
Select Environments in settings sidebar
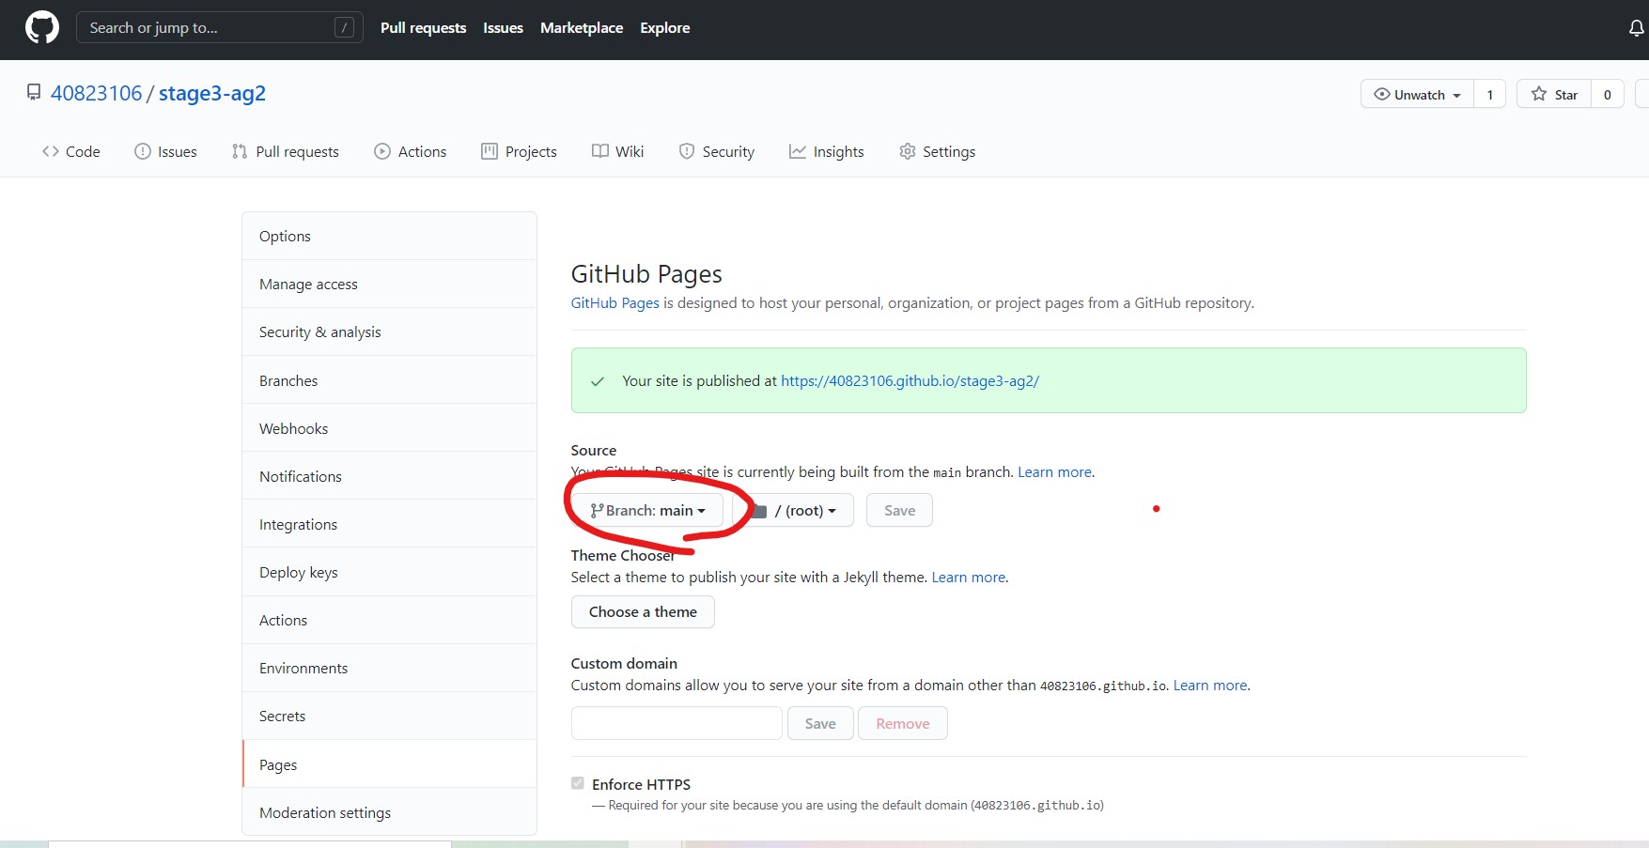coord(389,668)
